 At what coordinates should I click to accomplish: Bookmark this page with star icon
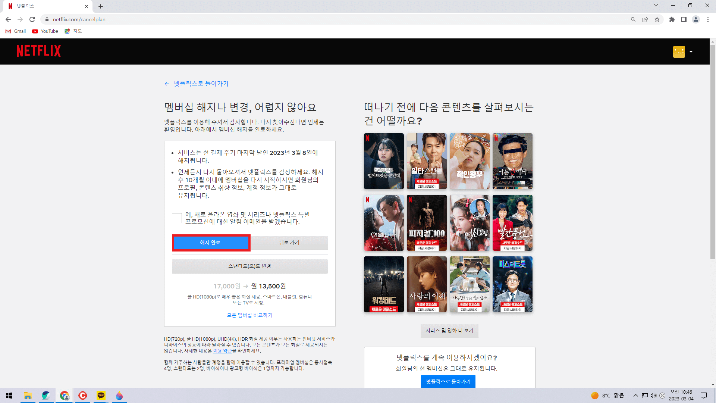657,19
